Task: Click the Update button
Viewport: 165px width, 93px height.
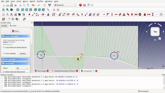Action: [x=23, y=53]
